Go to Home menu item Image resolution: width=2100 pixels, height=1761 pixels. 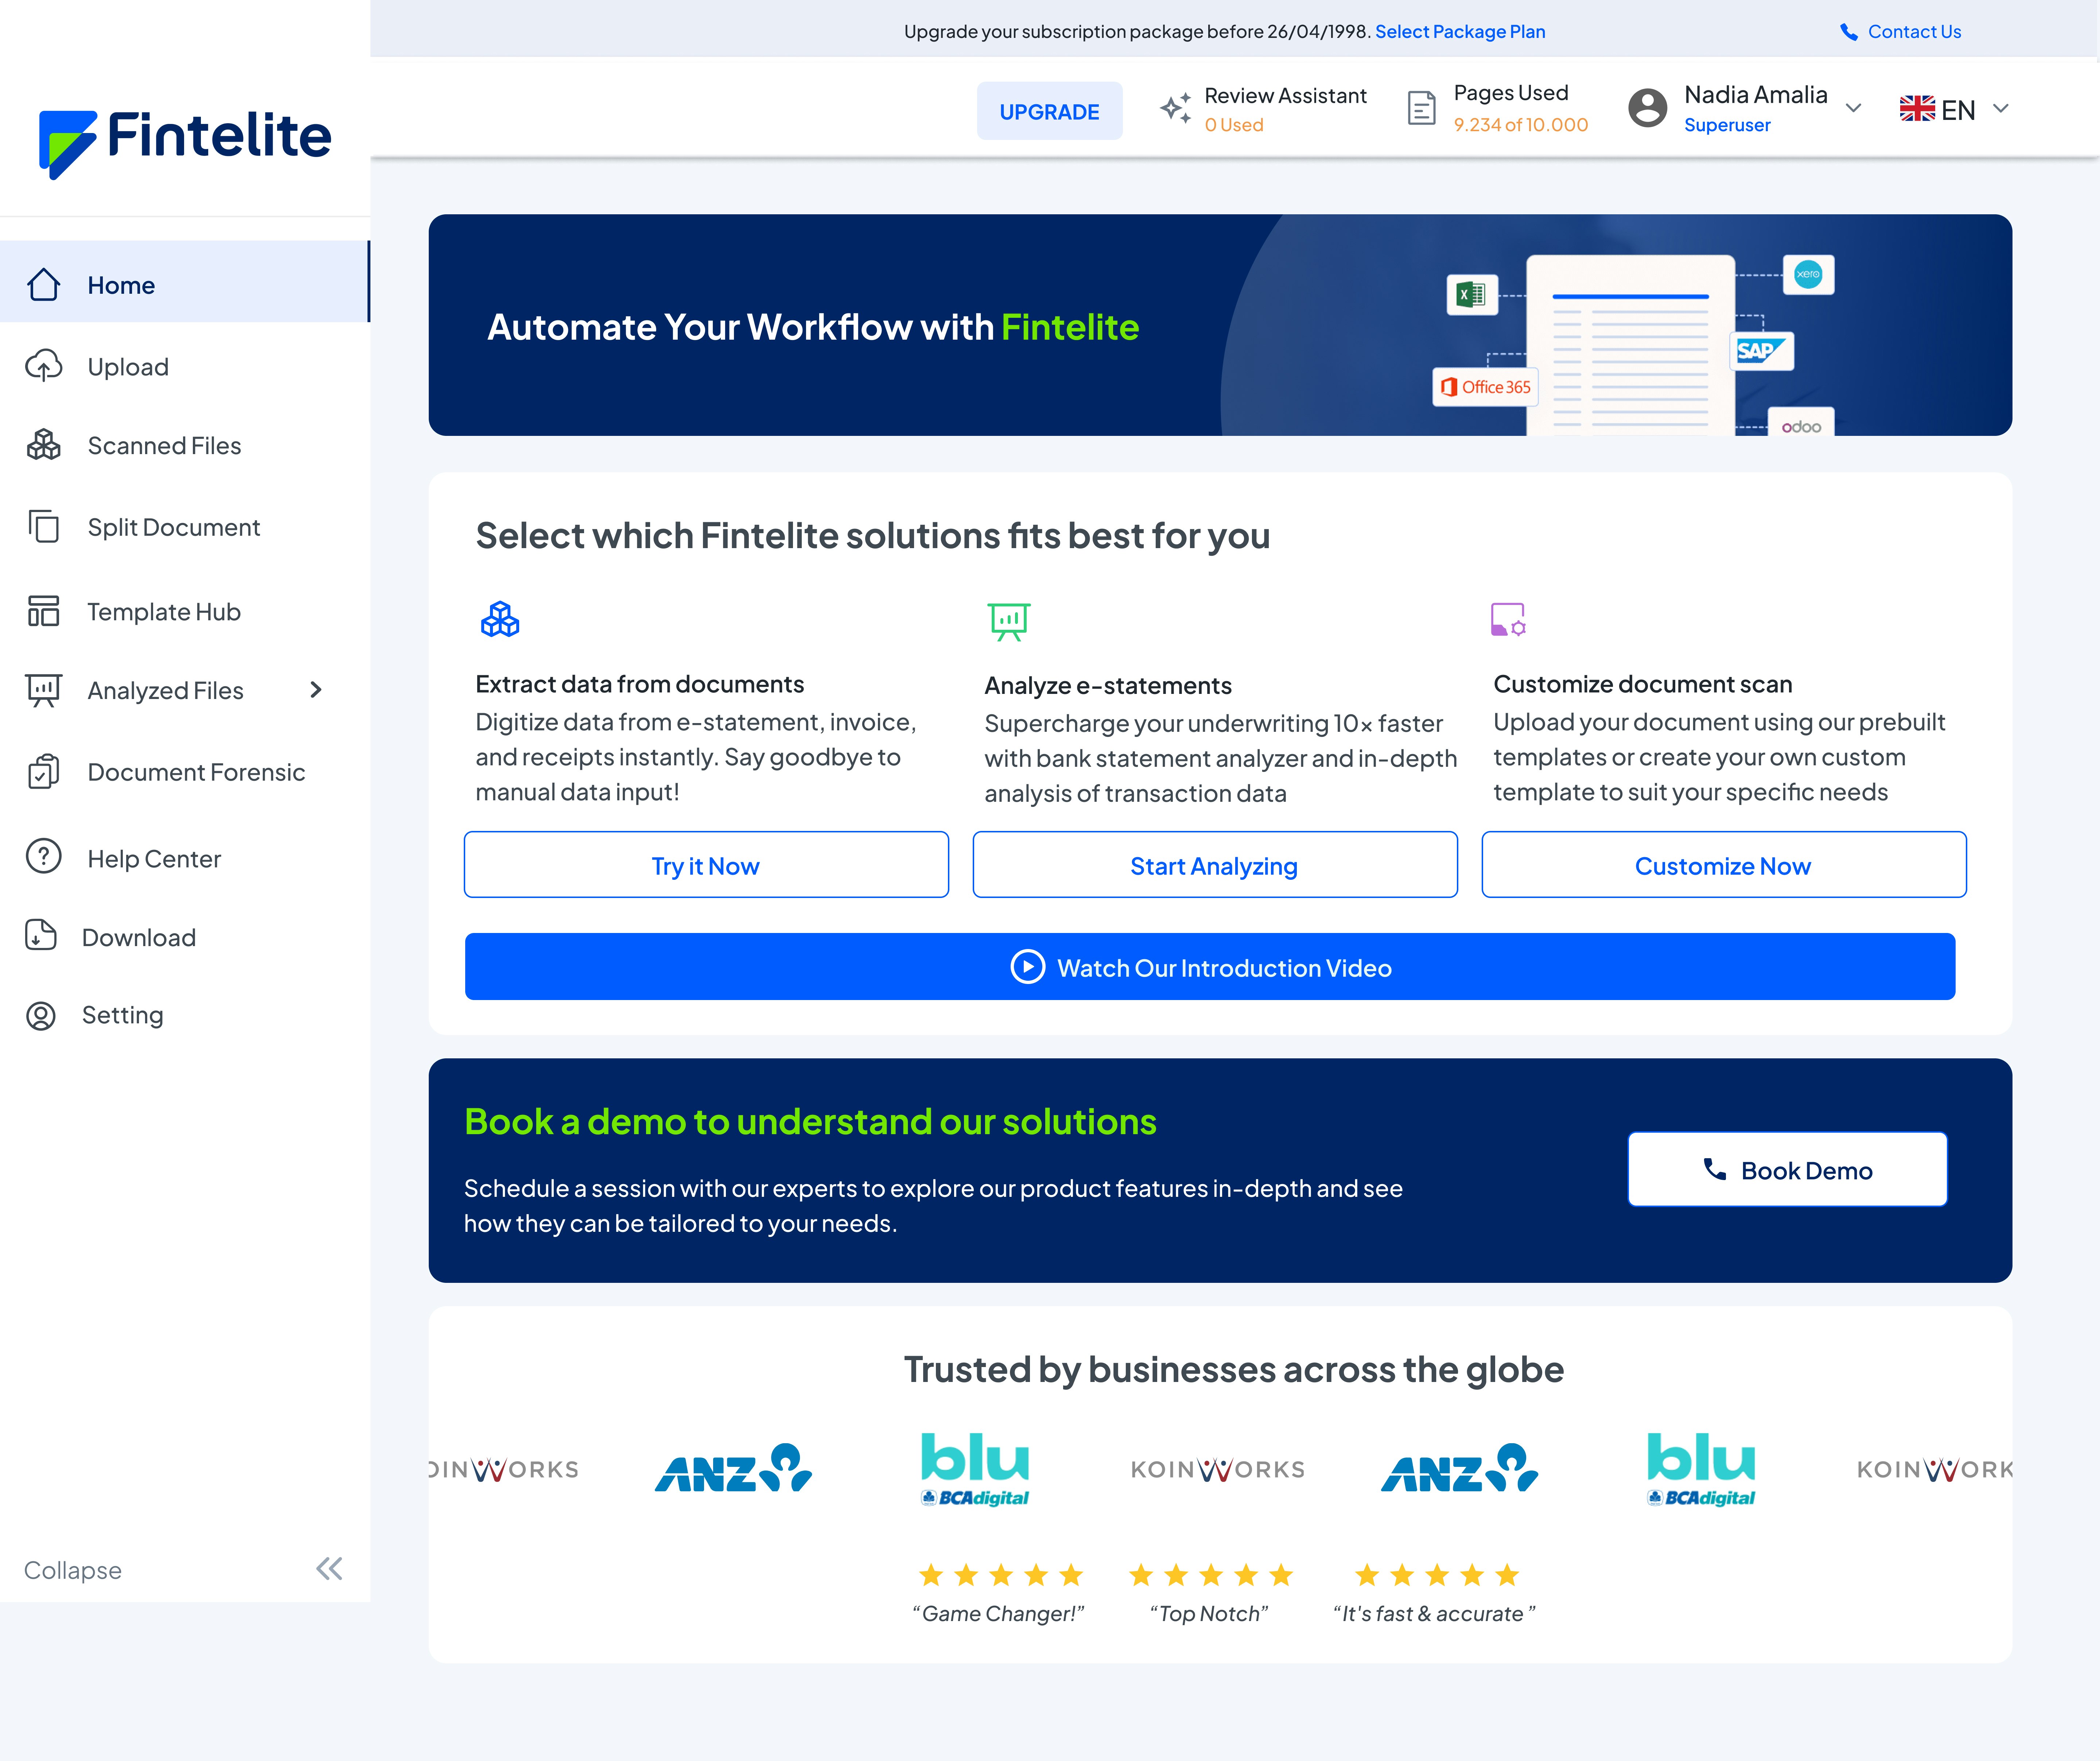121,285
